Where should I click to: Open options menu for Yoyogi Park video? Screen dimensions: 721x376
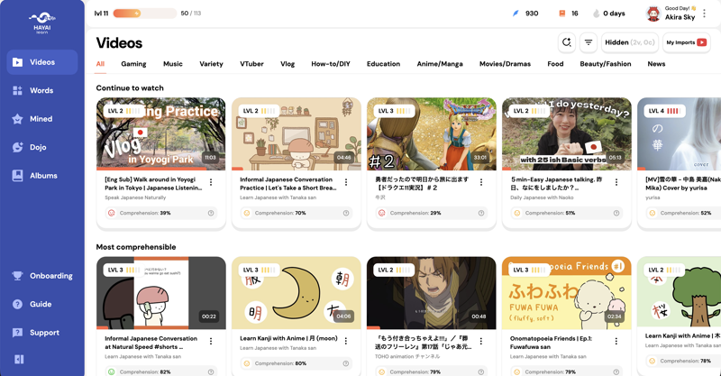coord(211,183)
